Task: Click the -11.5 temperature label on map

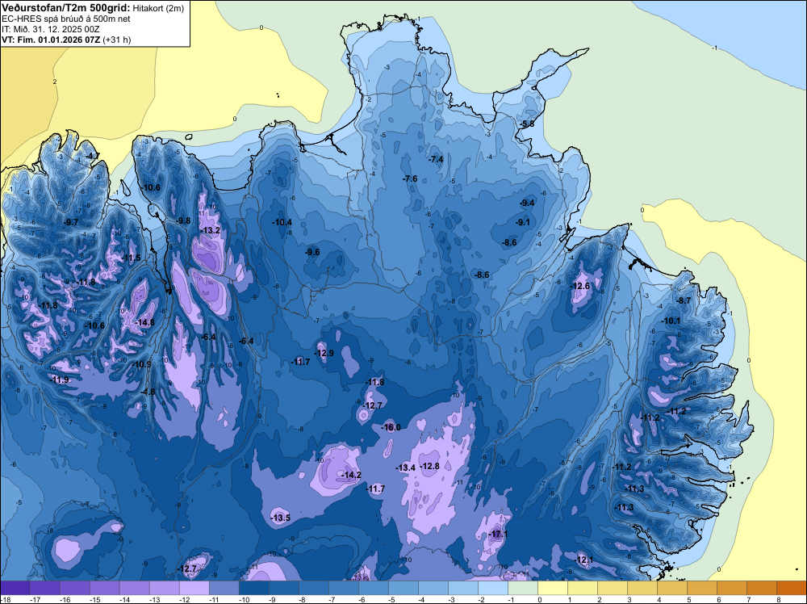Action: pyautogui.click(x=131, y=258)
